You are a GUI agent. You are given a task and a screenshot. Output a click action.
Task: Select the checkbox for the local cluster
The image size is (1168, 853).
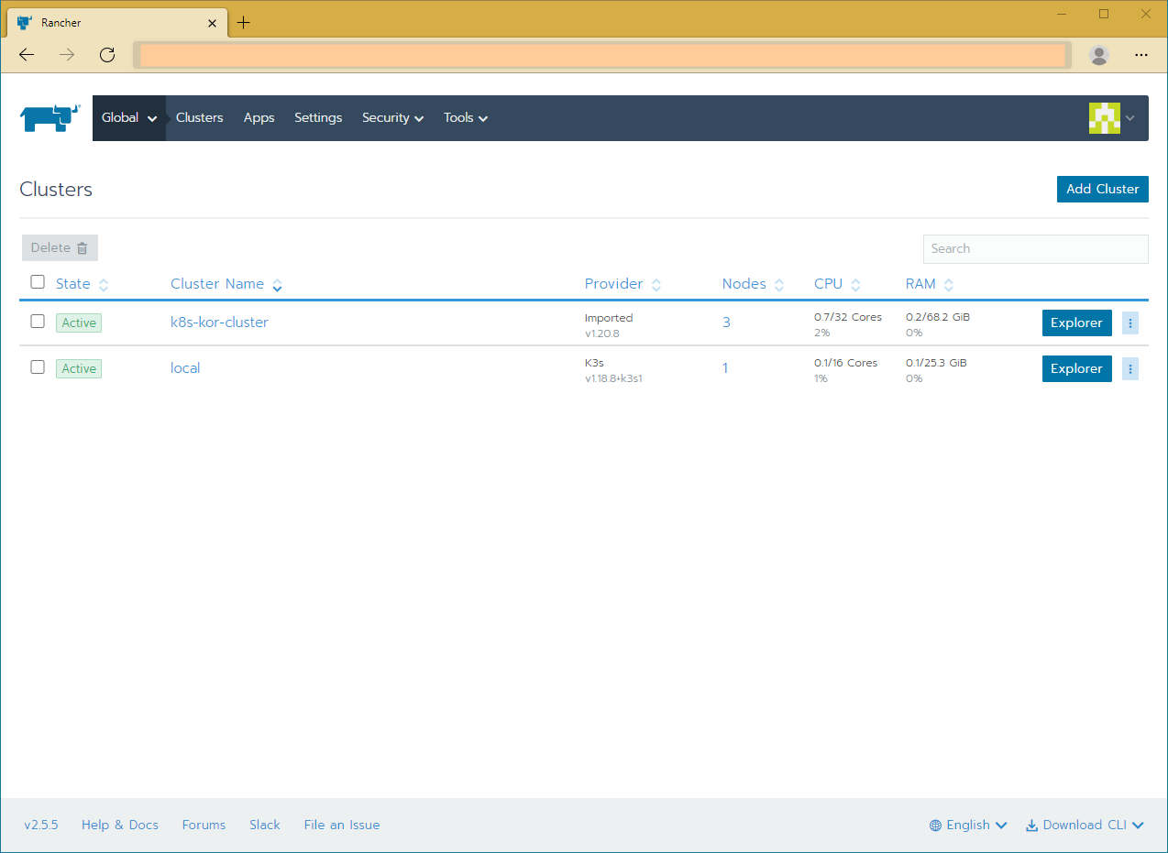click(x=38, y=368)
